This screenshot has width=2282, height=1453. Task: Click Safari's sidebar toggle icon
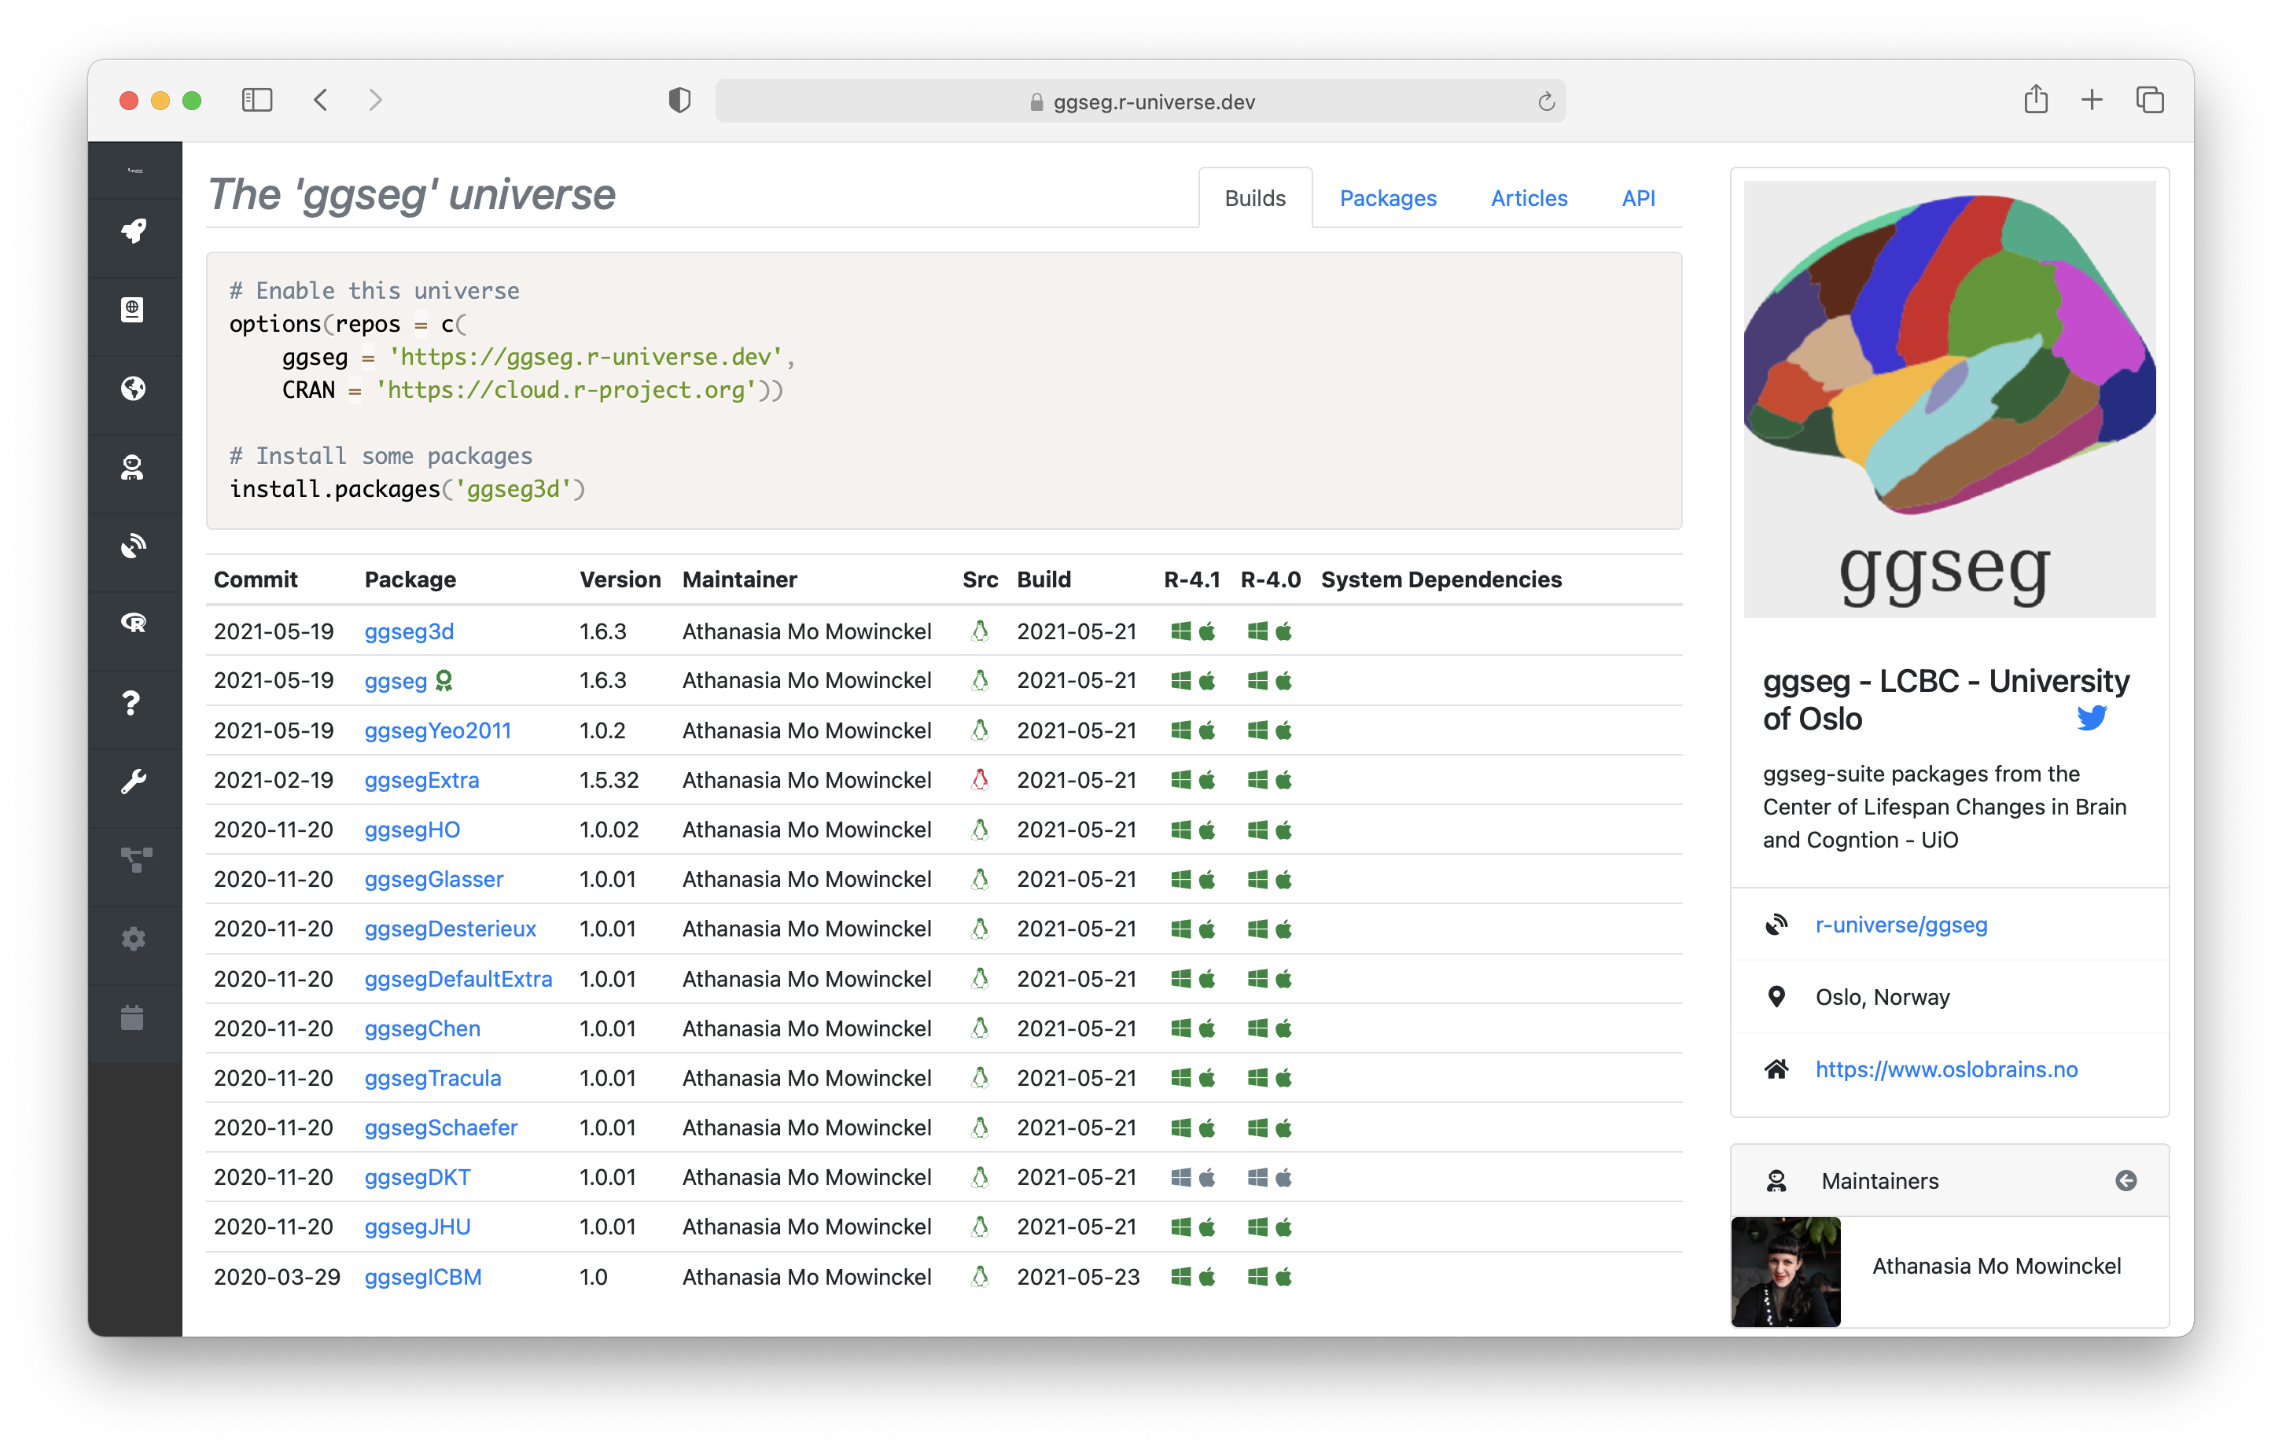click(x=257, y=101)
